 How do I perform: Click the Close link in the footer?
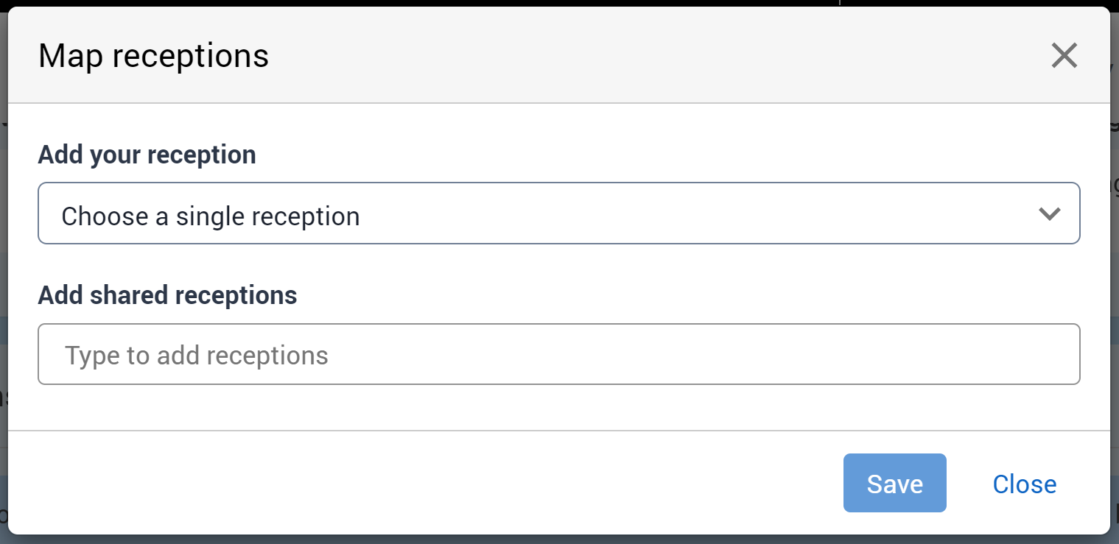(1024, 484)
